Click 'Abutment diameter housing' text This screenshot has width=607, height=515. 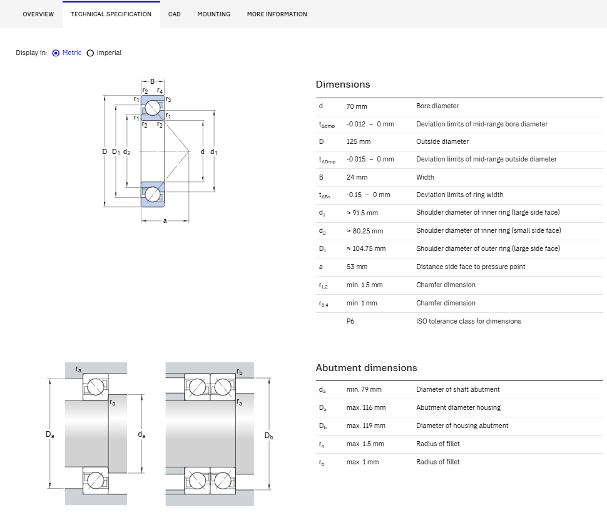pos(458,408)
